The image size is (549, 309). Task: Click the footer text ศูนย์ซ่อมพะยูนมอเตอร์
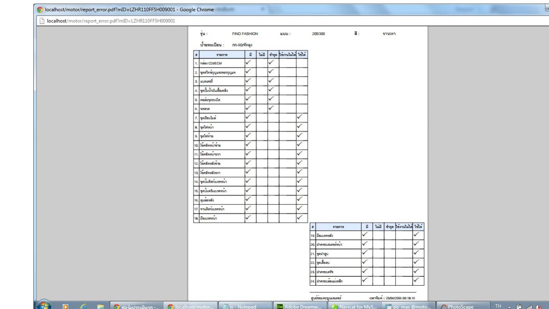coord(326,298)
